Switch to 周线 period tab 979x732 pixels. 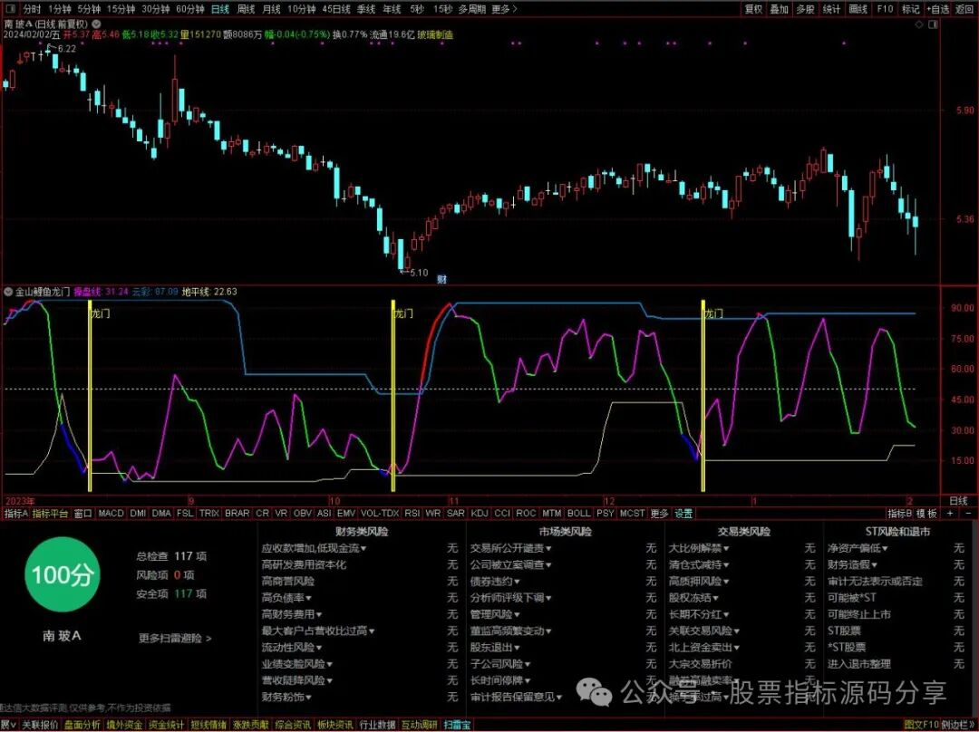(x=246, y=9)
